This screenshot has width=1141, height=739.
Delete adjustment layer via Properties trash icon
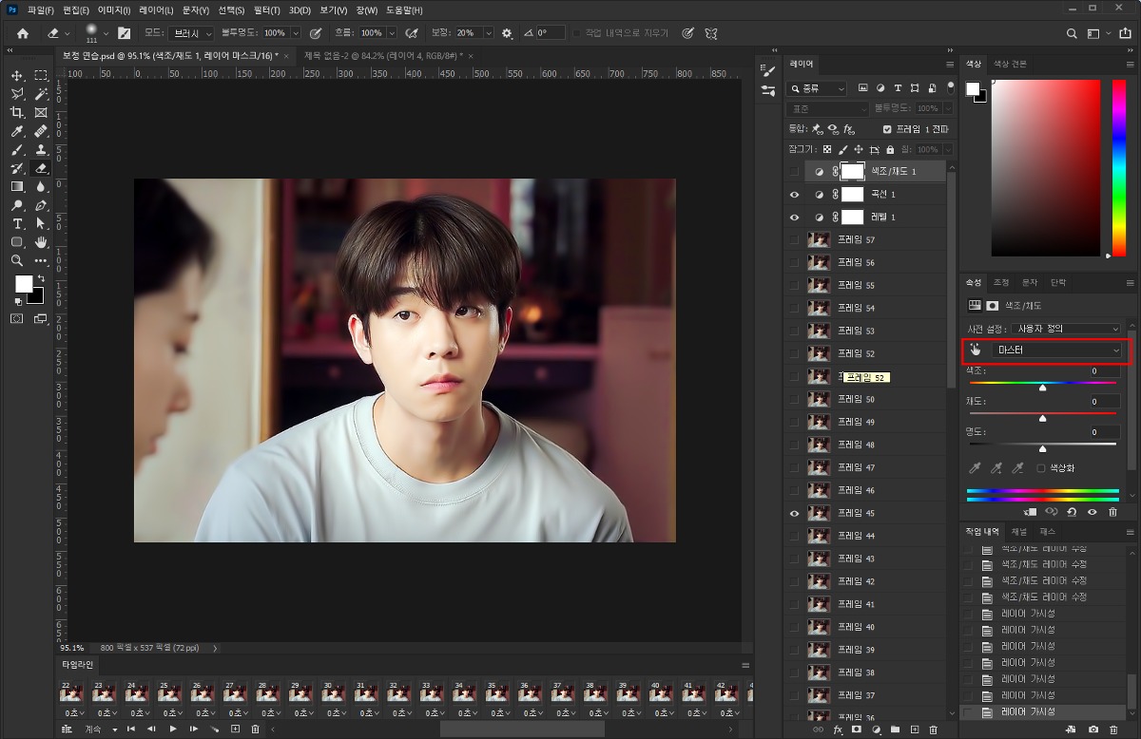pos(1112,512)
